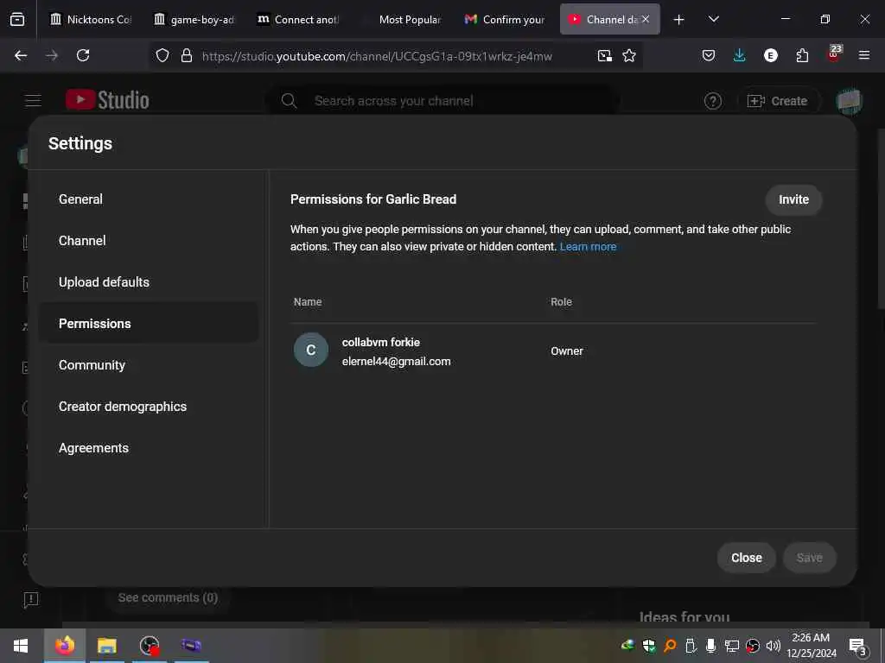Viewport: 885px width, 663px height.
Task: Open the channel account avatar
Action: (849, 102)
